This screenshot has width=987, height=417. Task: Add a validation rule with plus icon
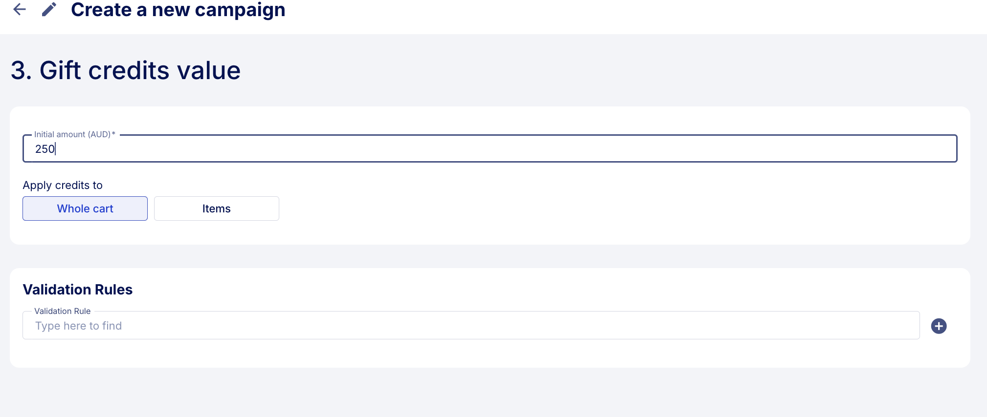coord(939,326)
